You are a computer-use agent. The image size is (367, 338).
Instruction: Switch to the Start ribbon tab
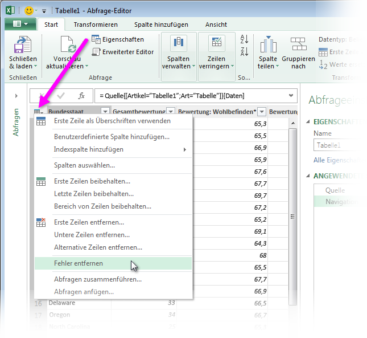[x=51, y=25]
